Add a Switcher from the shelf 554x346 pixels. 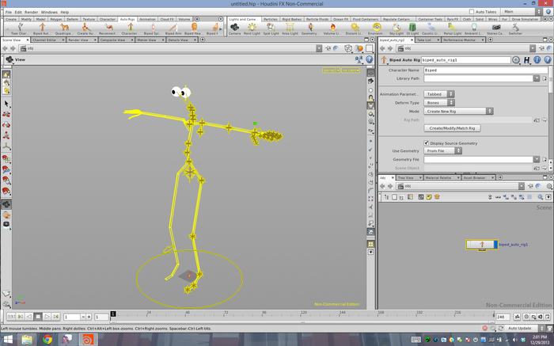point(515,29)
